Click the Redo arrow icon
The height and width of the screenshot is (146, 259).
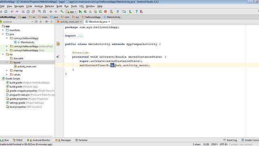(x=17, y=12)
